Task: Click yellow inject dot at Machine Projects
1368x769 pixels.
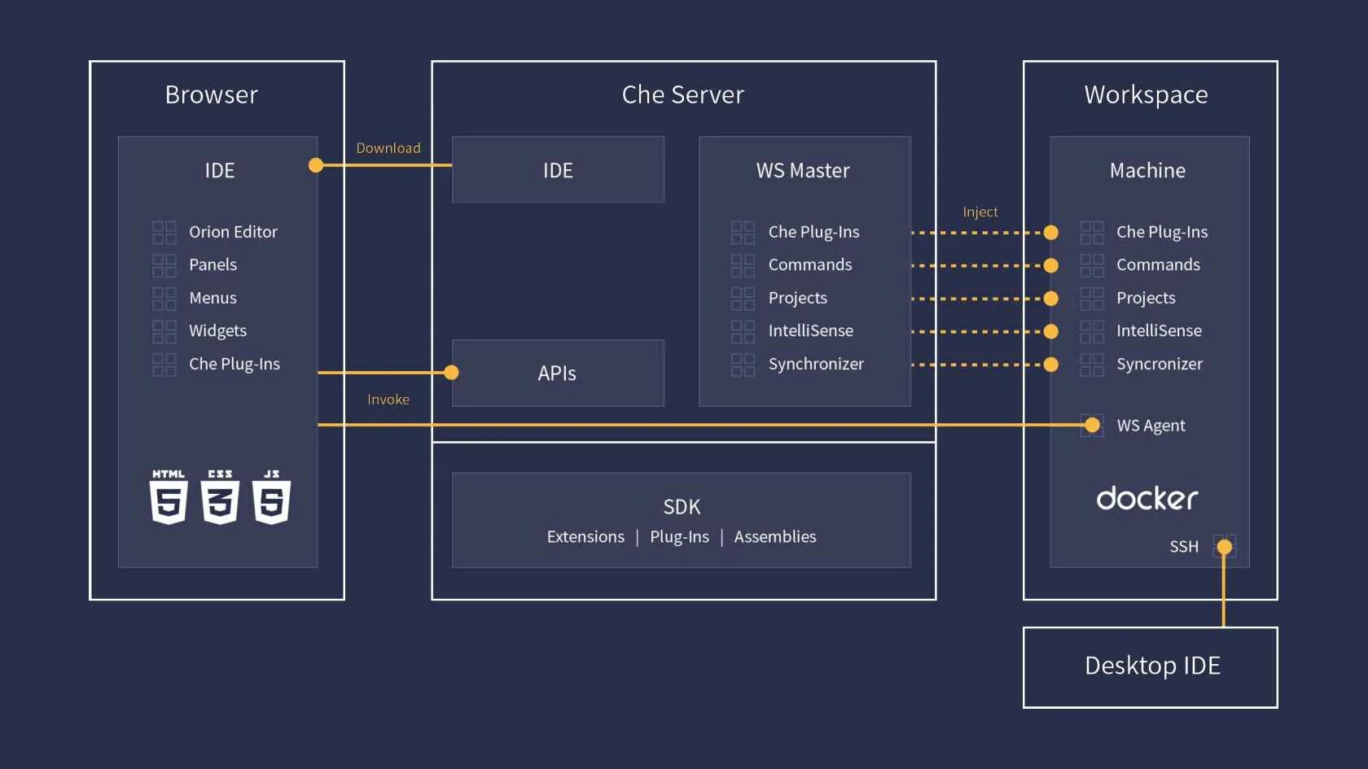Action: (1051, 299)
